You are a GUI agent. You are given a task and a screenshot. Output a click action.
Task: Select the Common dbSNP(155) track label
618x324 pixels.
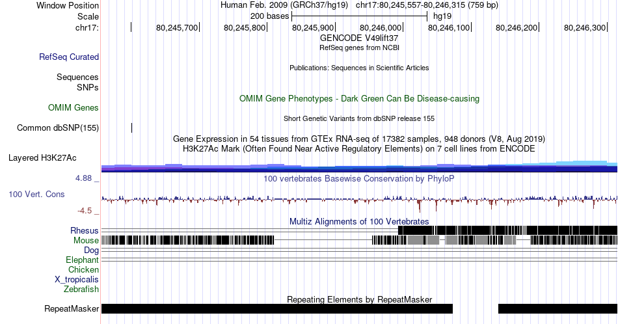point(58,128)
